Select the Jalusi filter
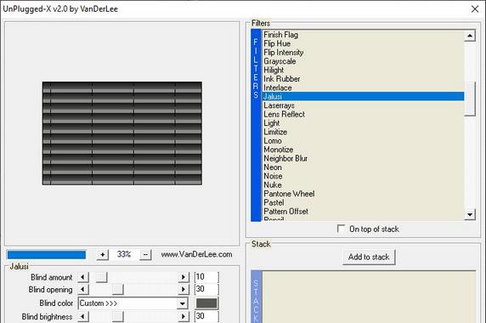This screenshot has width=486, height=323. pos(363,96)
